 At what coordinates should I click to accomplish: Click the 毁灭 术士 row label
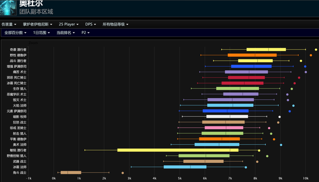[19, 100]
